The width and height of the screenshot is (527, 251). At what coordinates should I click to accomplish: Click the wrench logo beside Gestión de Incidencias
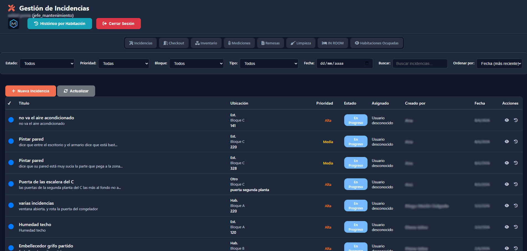(11, 8)
